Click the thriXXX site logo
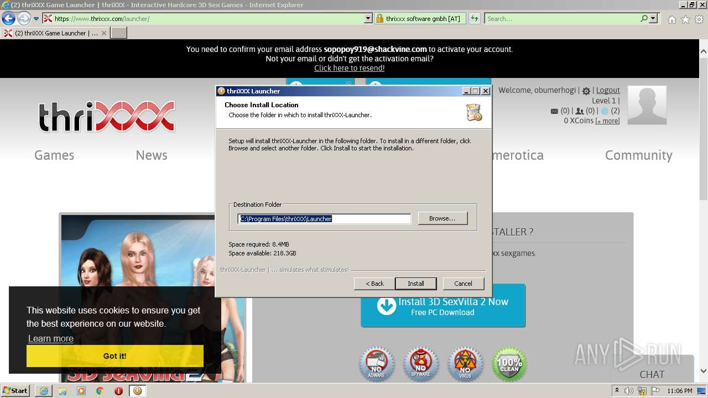Viewport: 708px width, 398px height. (x=107, y=117)
